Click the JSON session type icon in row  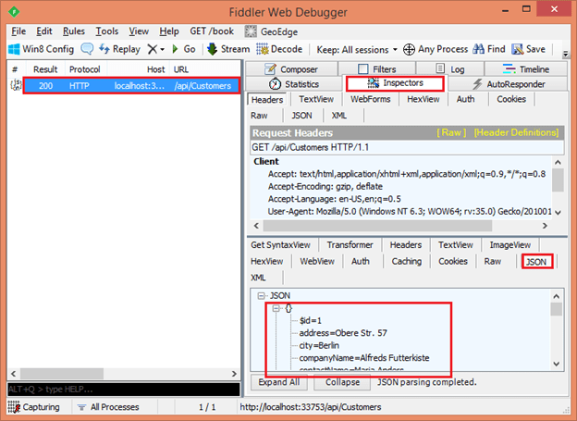tap(17, 85)
